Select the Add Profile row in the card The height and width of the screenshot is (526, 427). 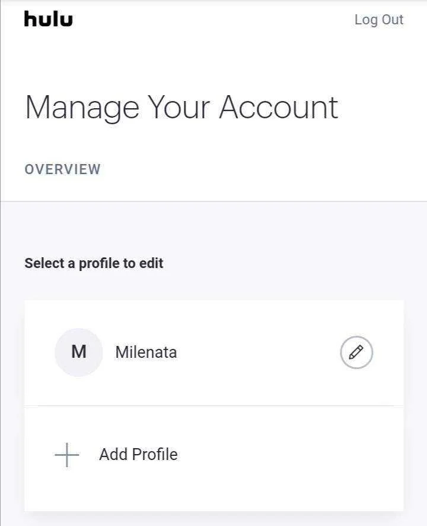[x=214, y=458]
